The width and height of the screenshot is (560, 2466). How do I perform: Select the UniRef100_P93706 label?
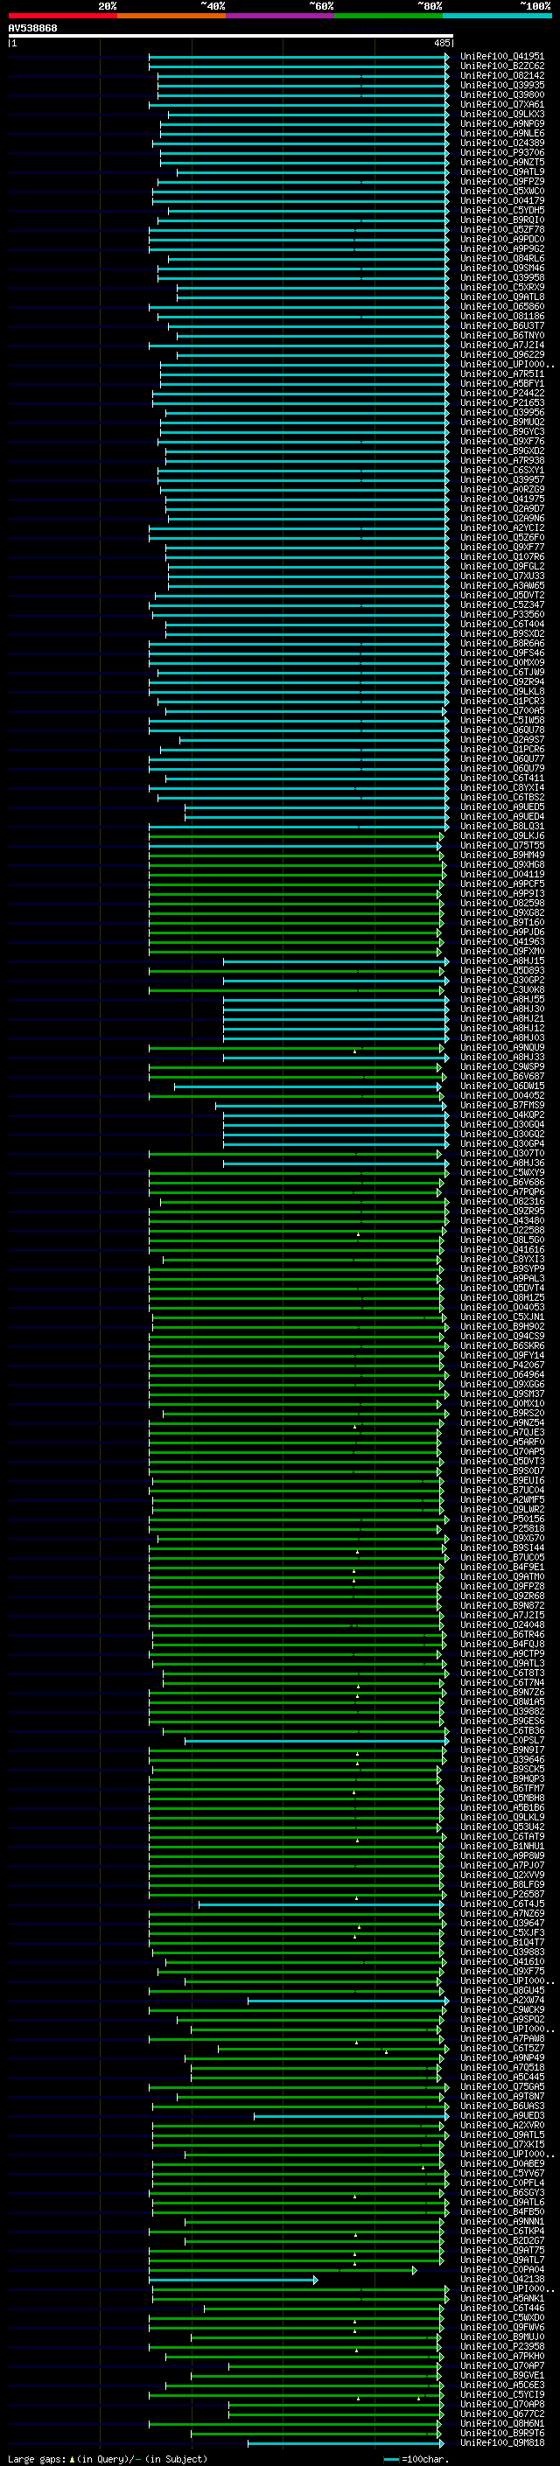pos(501,152)
